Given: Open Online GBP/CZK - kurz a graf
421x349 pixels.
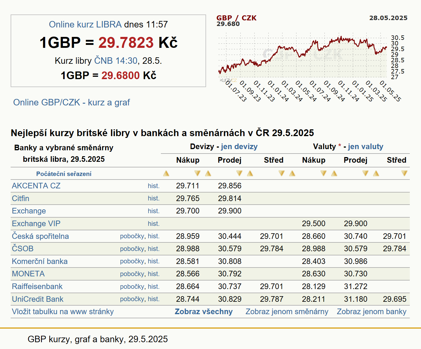Looking at the screenshot, I should point(71,102).
